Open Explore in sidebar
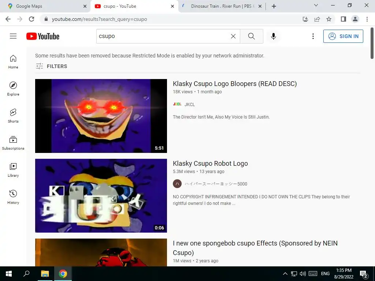The image size is (375, 281). tap(13, 89)
